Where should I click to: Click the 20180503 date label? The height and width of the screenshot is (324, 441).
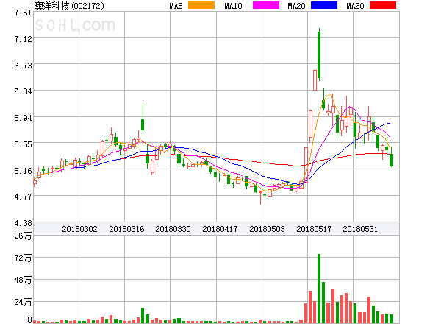(267, 229)
